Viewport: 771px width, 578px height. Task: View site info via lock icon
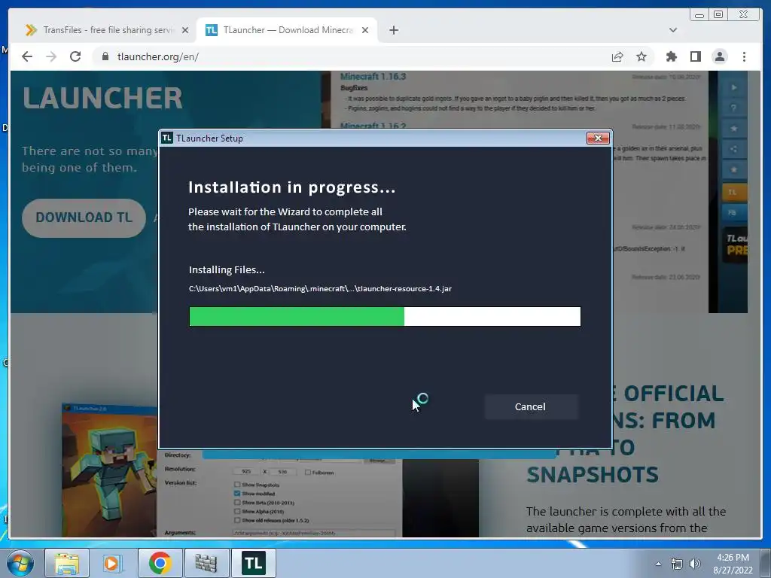pos(105,56)
